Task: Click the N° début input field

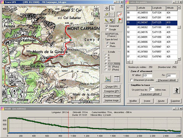Action: pyautogui.click(x=148, y=75)
